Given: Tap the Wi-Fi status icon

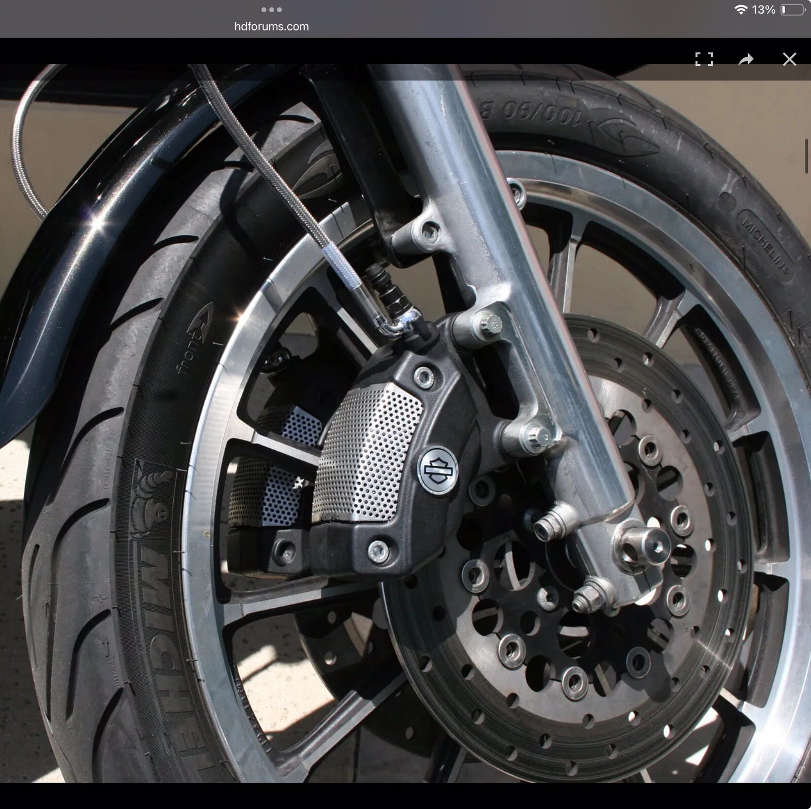Looking at the screenshot, I should pos(741,10).
